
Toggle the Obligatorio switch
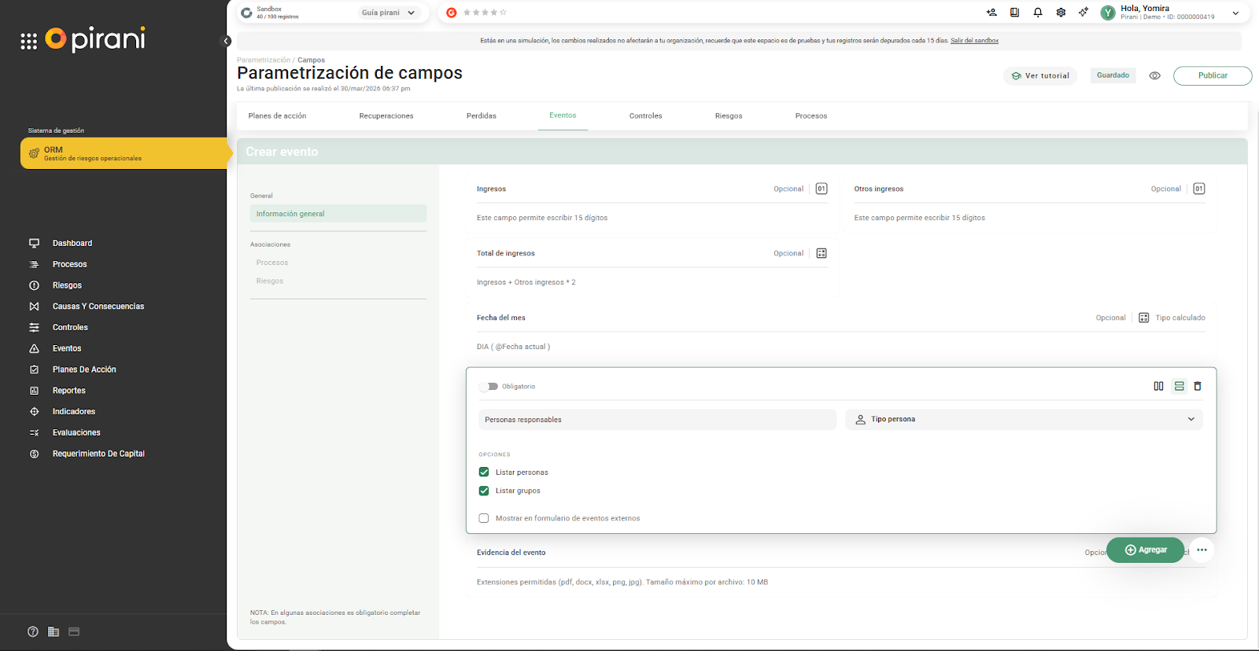tap(489, 386)
